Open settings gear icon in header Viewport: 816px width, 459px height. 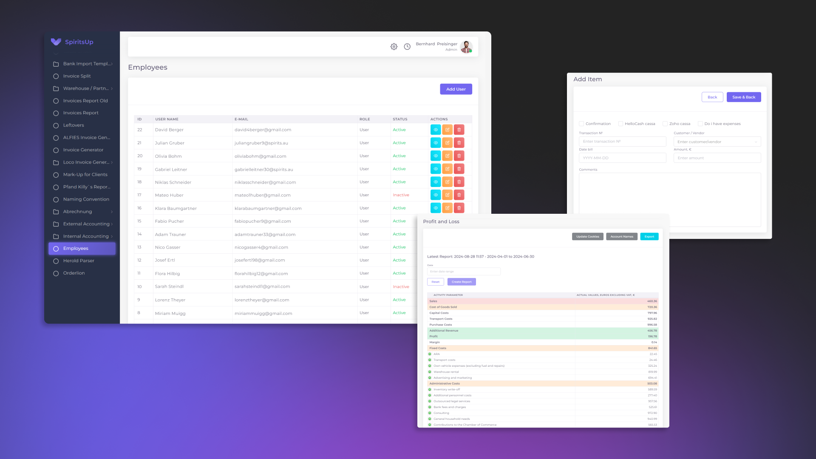tap(394, 47)
